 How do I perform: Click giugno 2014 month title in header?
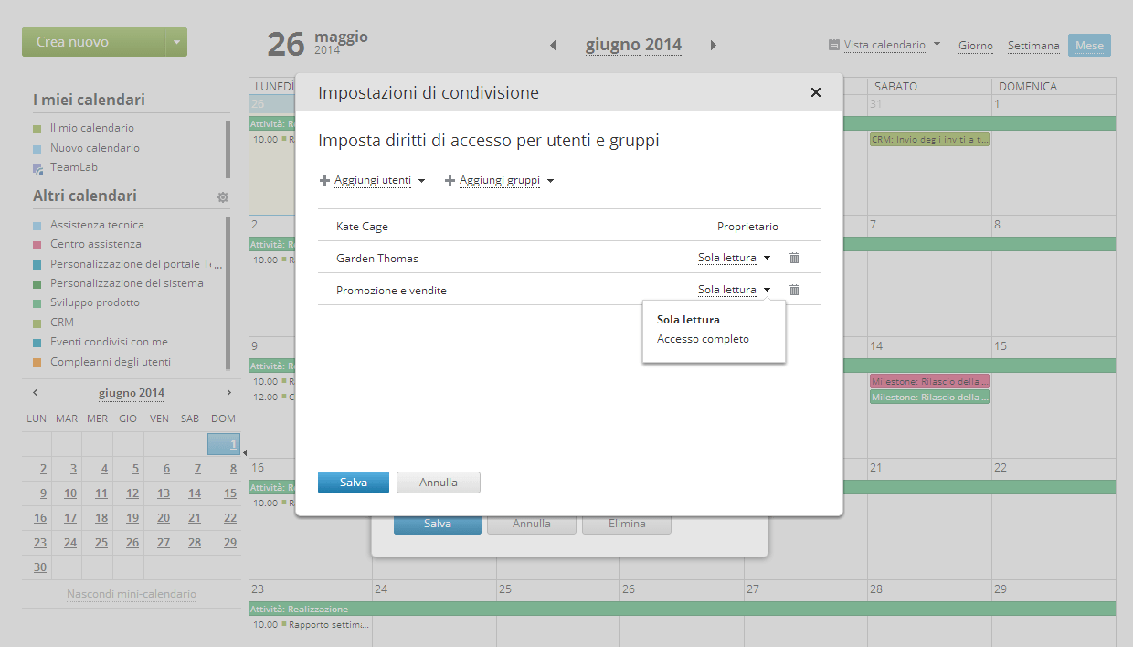tap(633, 45)
